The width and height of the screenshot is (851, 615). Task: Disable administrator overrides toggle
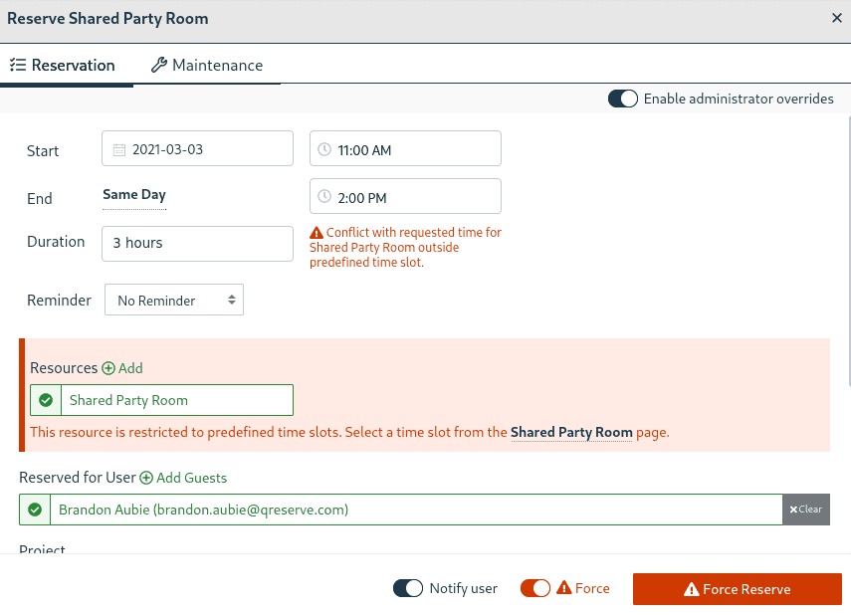tap(623, 99)
